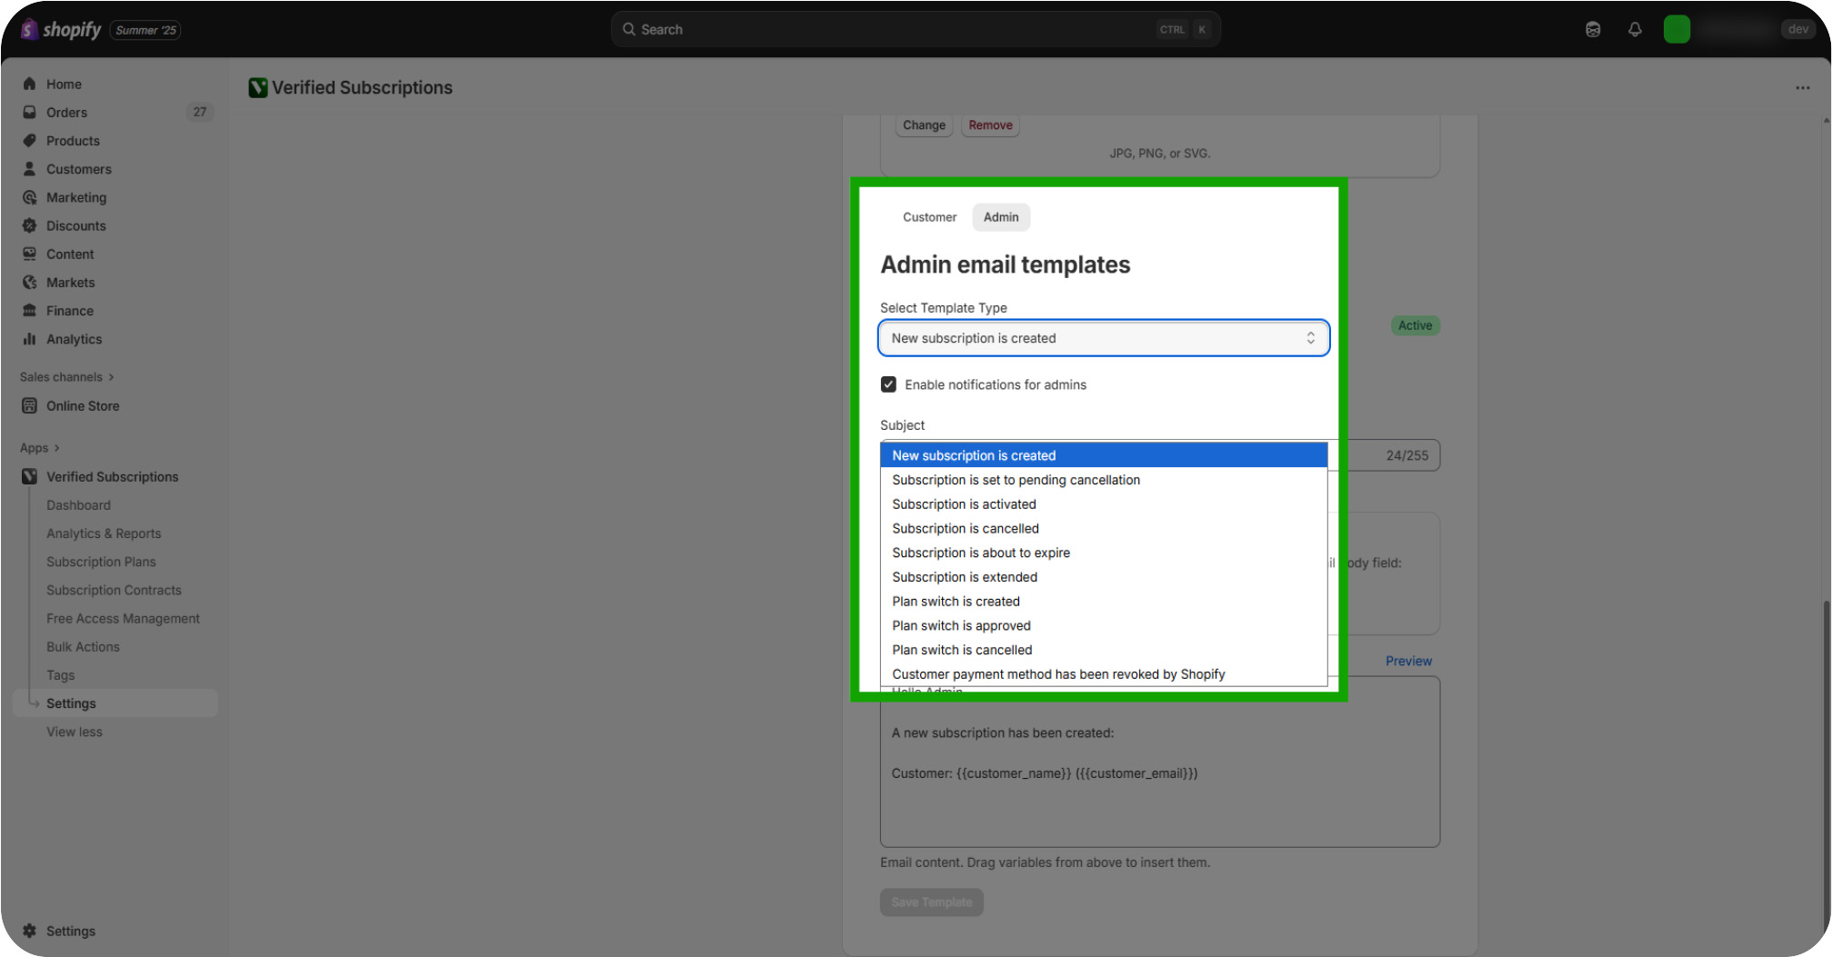The height and width of the screenshot is (957, 1832).
Task: Open Dashboard in app menu
Action: point(78,504)
